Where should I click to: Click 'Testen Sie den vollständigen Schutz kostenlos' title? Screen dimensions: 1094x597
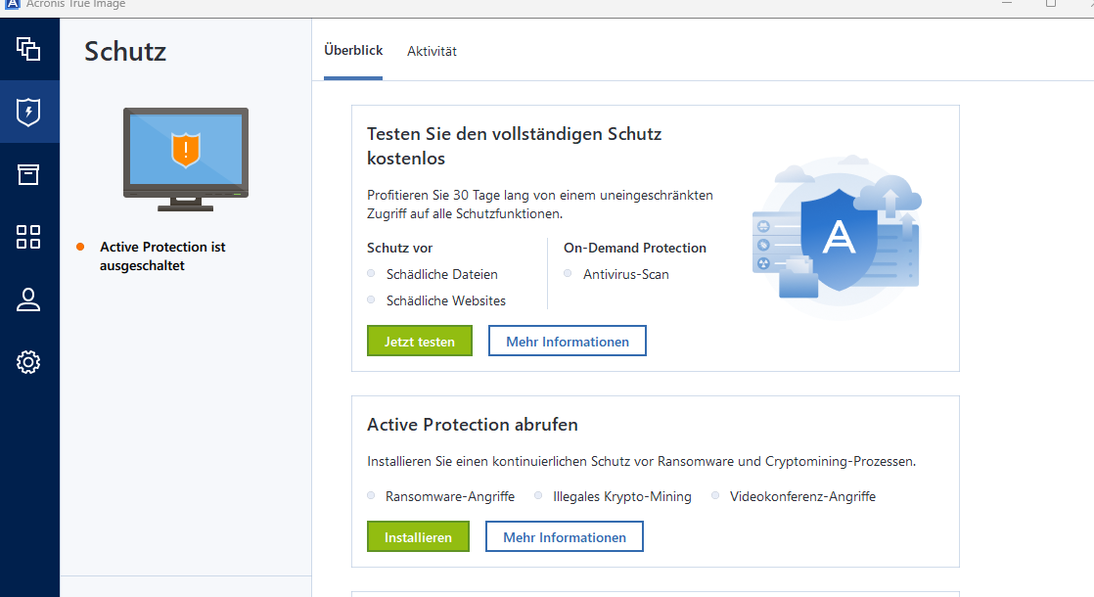tap(514, 146)
